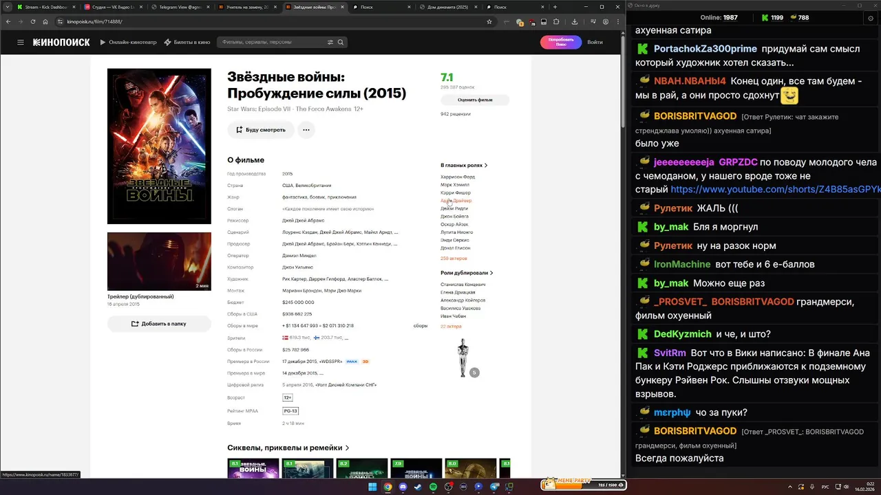The height and width of the screenshot is (495, 881).
Task: Click the 7.1 film rating
Action: tap(447, 77)
